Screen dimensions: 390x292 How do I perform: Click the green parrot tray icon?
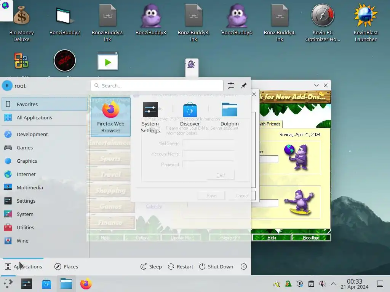pyautogui.click(x=288, y=284)
